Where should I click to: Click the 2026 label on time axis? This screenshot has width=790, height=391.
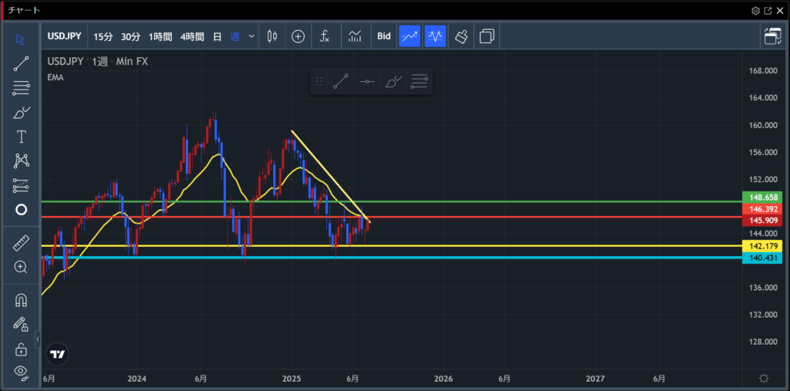(444, 379)
